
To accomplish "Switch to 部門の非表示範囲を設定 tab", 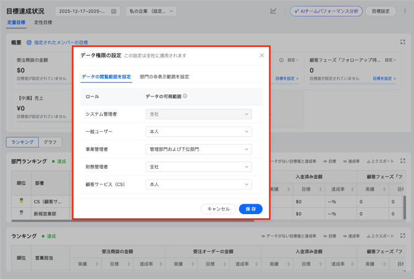I will pyautogui.click(x=164, y=77).
